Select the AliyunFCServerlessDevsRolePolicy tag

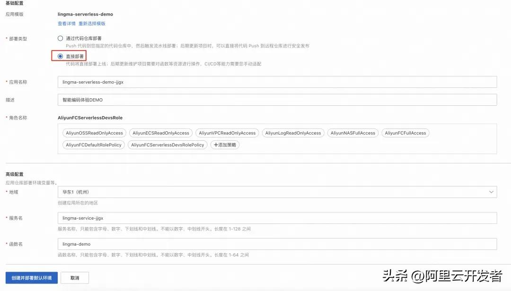tap(167, 145)
